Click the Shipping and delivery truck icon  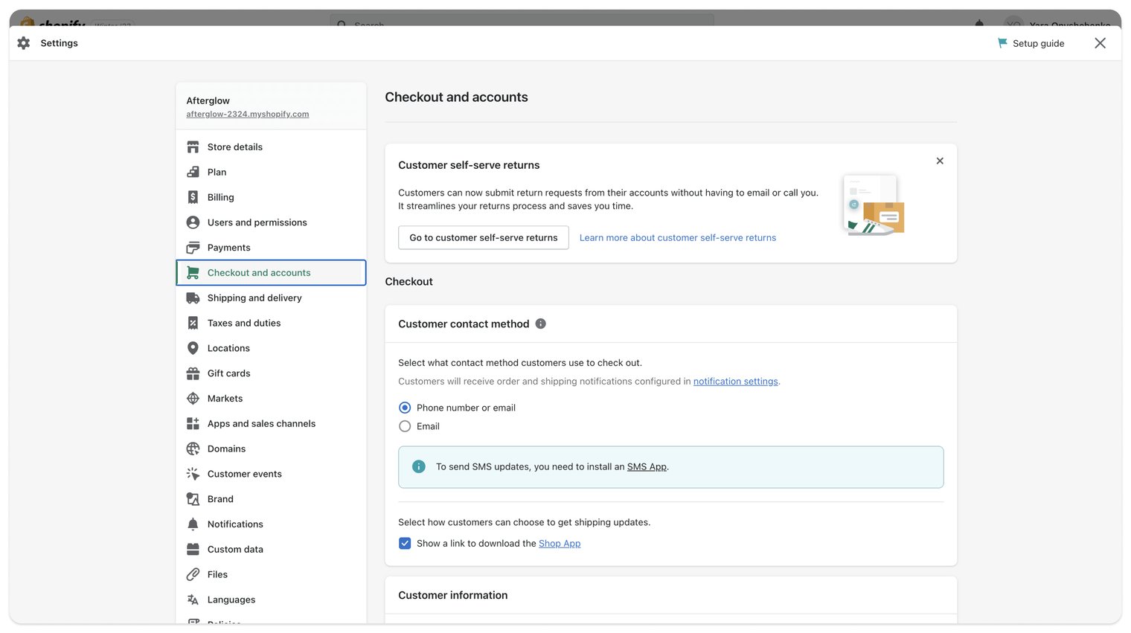(193, 298)
